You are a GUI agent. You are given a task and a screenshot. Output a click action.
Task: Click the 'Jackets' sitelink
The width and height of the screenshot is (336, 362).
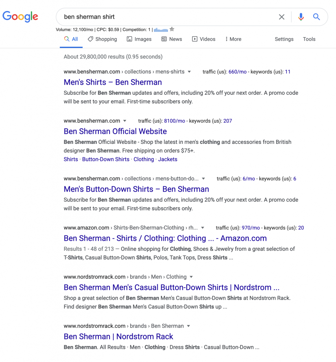click(168, 159)
